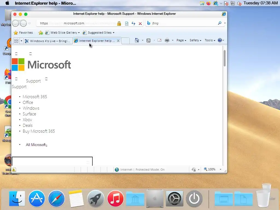Open the Print options dropdown arrow
The width and height of the screenshot is (280, 210).
[173, 40]
